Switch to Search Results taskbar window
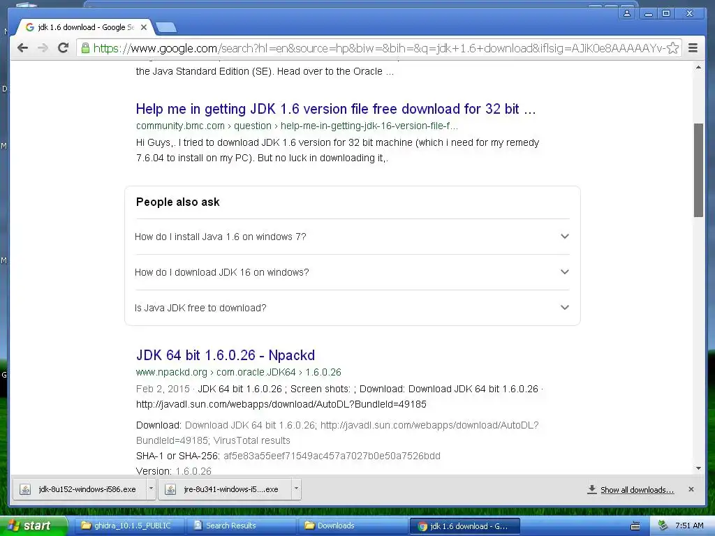The height and width of the screenshot is (536, 715). click(242, 526)
